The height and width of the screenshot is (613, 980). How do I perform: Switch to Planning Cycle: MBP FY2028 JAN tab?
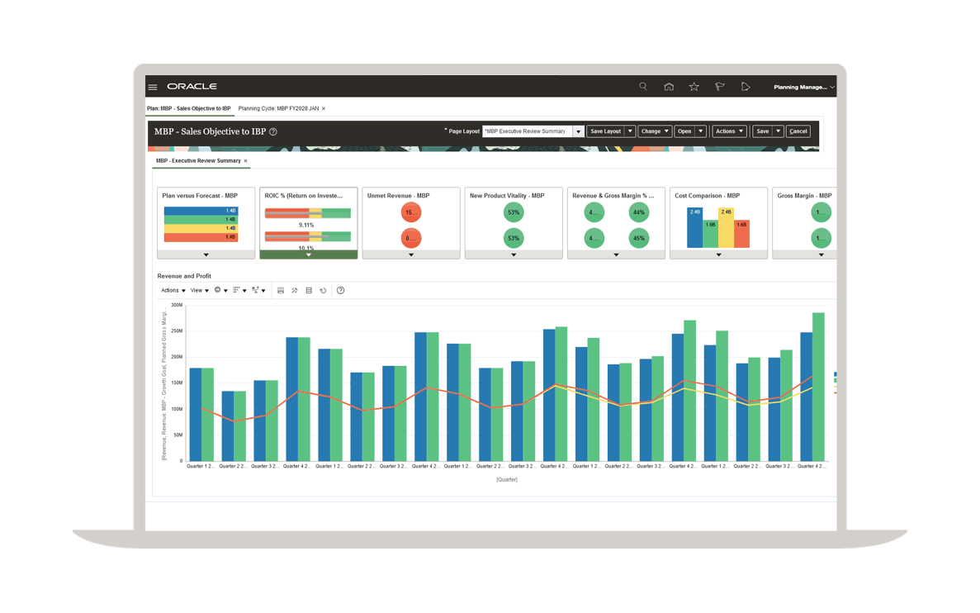point(278,108)
